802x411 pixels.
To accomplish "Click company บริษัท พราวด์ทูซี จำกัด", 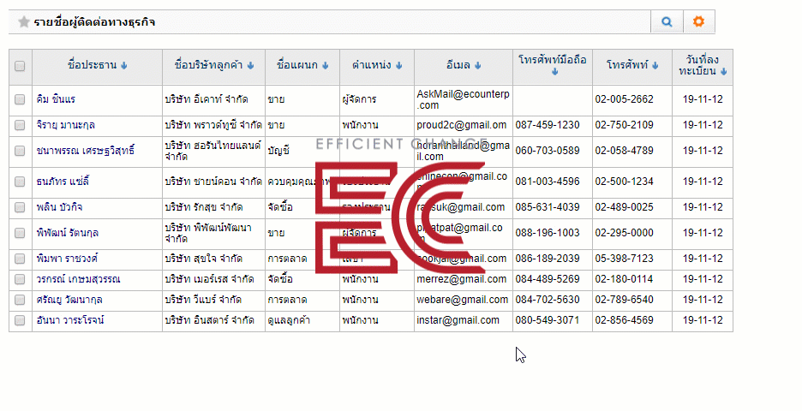I will pyautogui.click(x=213, y=125).
